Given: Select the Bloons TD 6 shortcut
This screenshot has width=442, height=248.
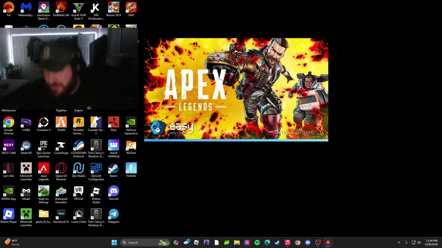Looking at the screenshot, I should (114, 9).
